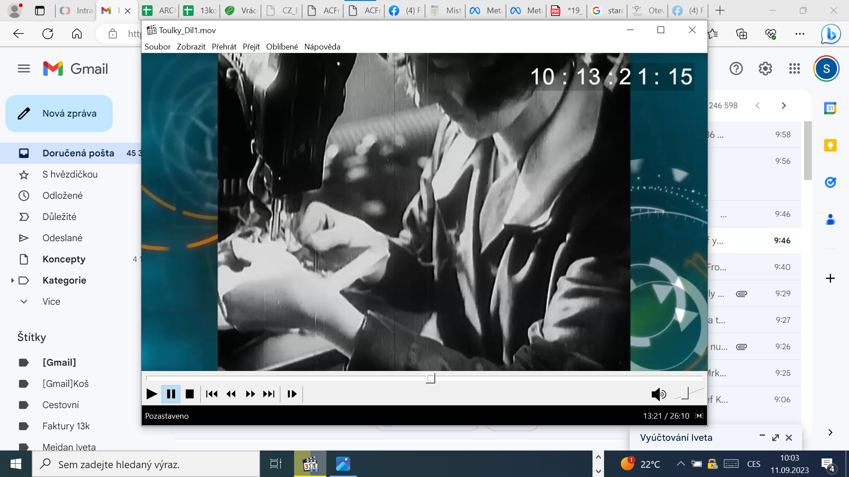
Task: Open Google Tasks side panel icon
Action: [x=830, y=182]
